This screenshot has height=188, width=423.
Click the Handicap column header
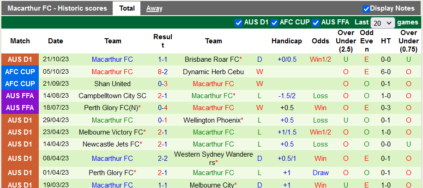click(287, 41)
